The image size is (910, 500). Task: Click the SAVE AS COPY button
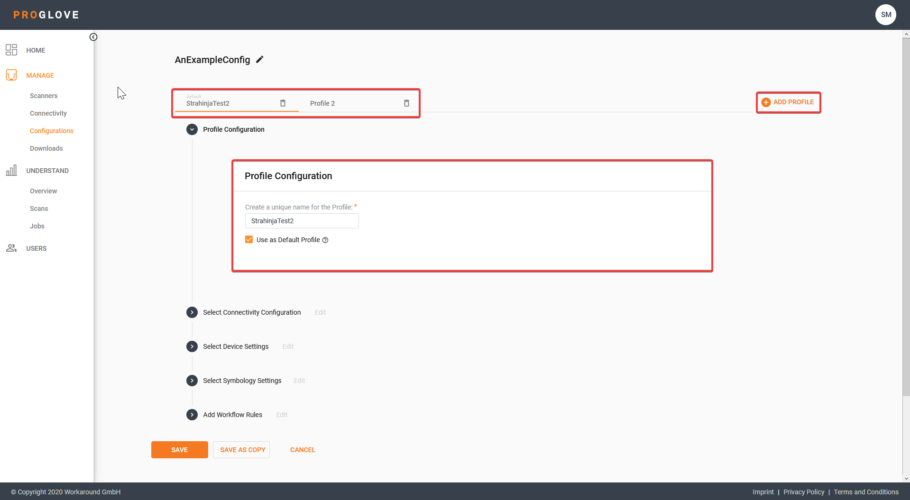(x=241, y=449)
